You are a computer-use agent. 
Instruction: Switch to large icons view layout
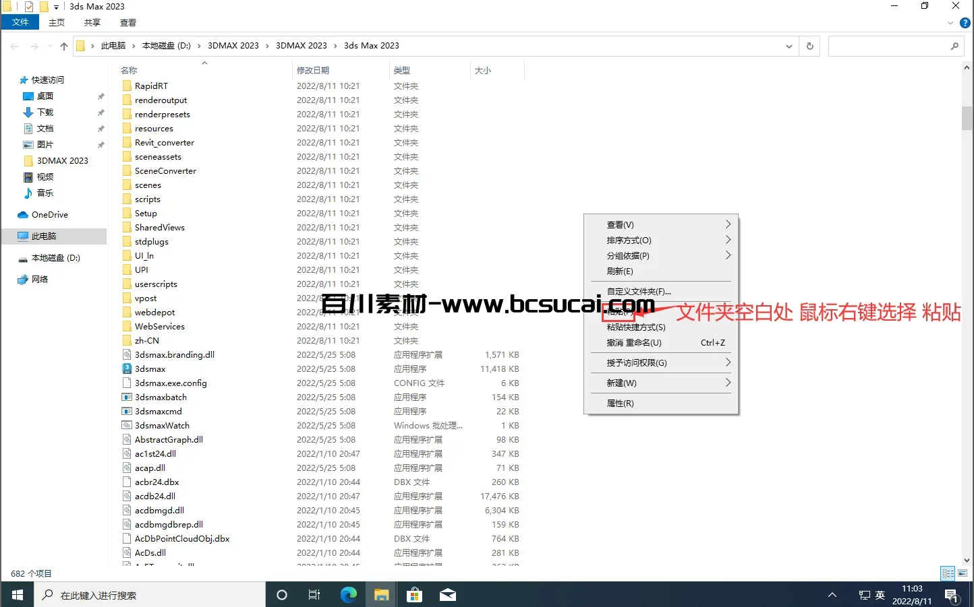[963, 573]
